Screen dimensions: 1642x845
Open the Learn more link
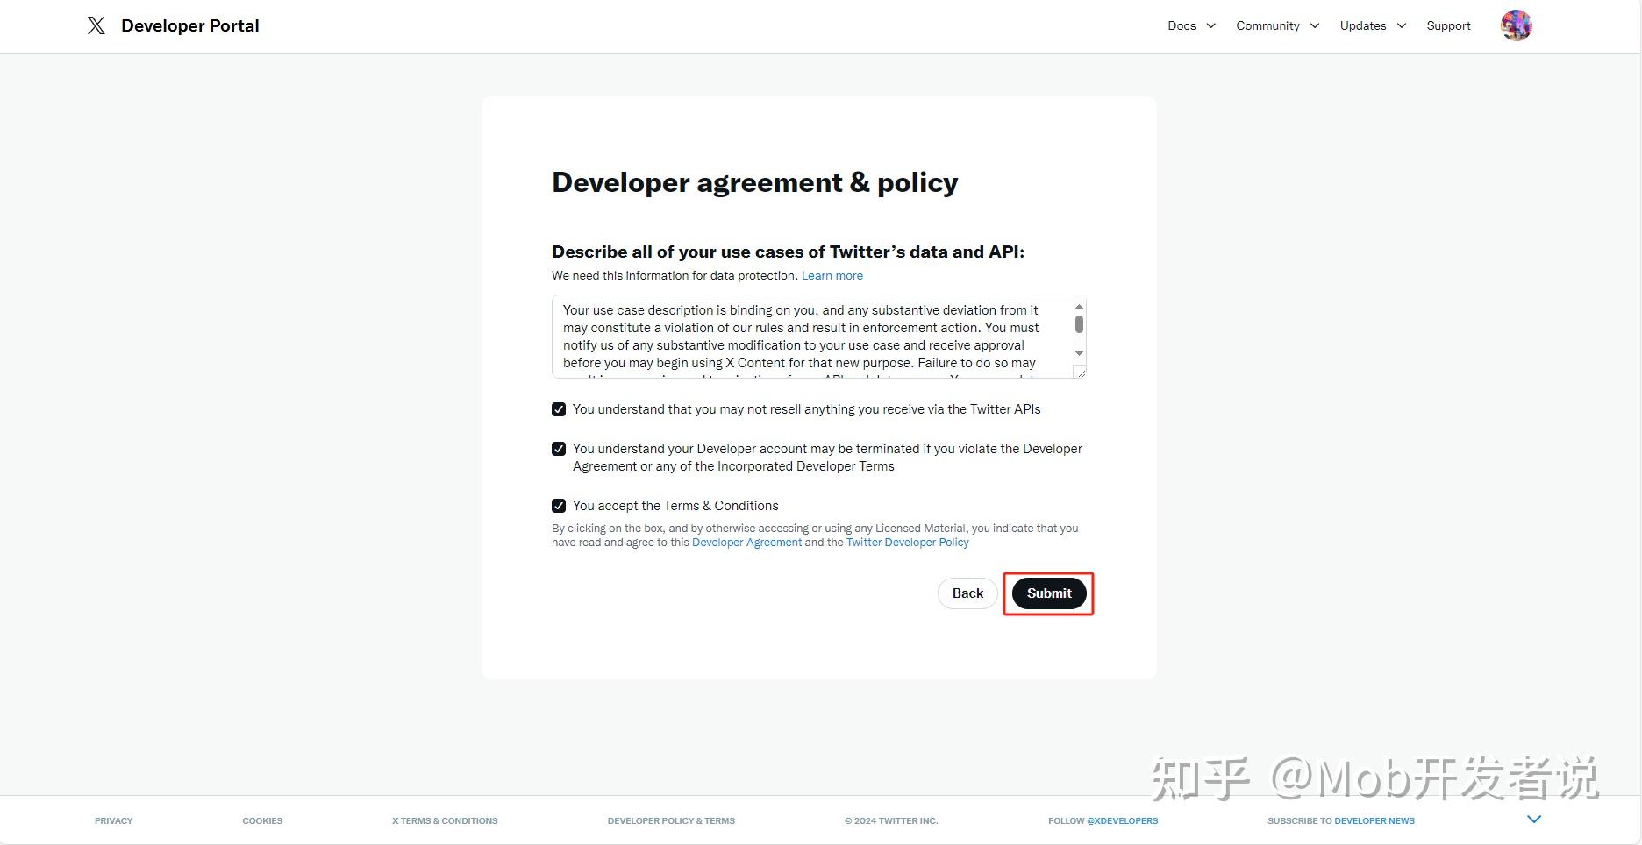(x=831, y=275)
